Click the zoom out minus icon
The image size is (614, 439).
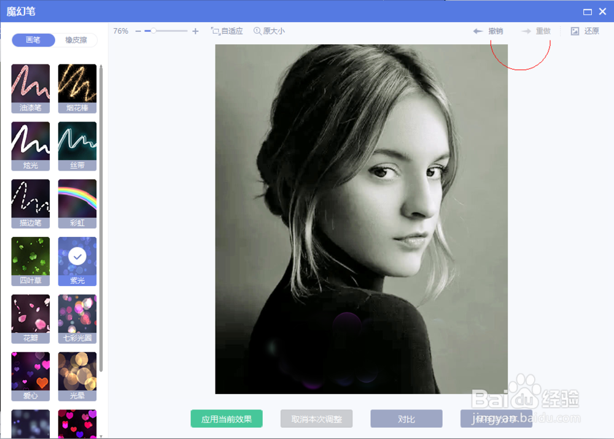[x=138, y=31]
